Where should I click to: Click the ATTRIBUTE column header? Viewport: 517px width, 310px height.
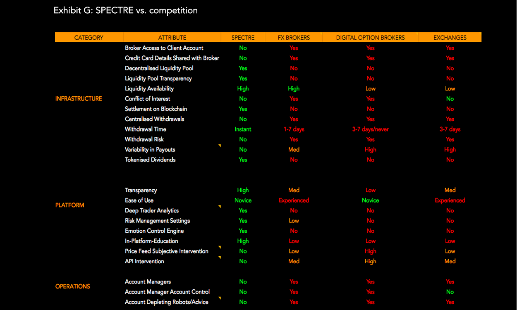pyautogui.click(x=172, y=38)
